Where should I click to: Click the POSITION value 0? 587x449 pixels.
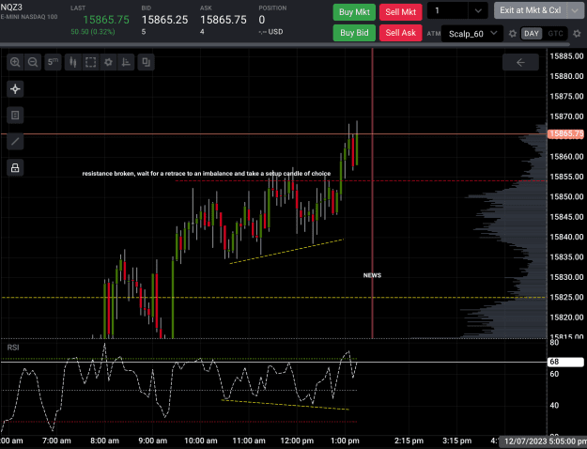tap(262, 20)
